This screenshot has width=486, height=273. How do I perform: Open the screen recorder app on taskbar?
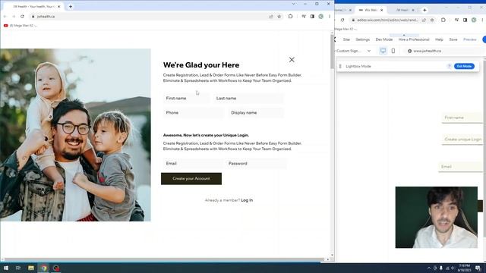56,268
